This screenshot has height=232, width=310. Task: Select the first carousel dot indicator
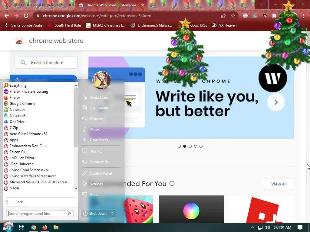point(179,146)
